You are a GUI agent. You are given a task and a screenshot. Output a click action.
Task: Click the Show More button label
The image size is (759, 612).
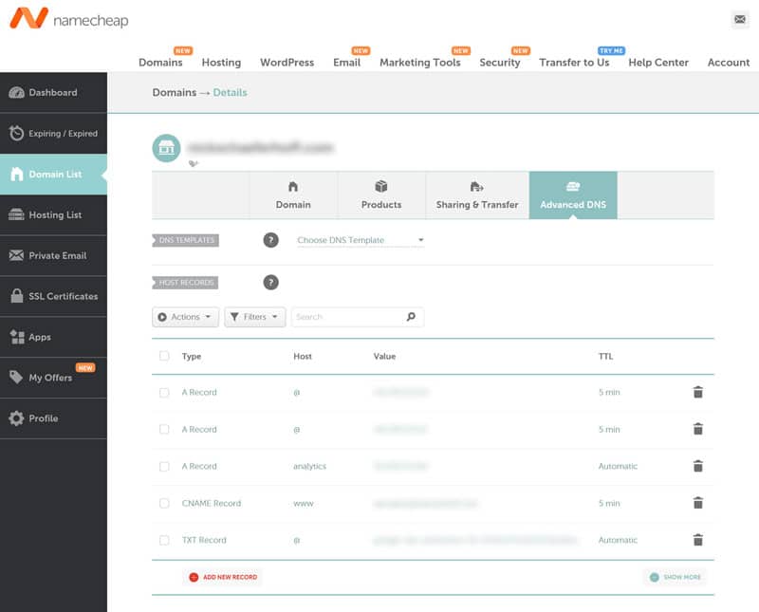pyautogui.click(x=682, y=577)
